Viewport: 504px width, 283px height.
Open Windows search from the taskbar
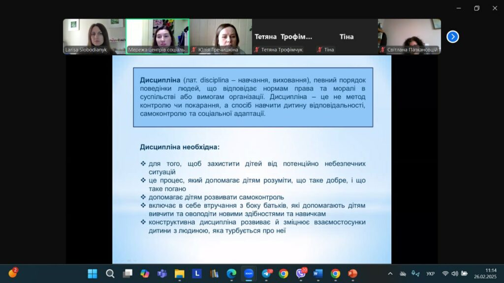click(110, 274)
